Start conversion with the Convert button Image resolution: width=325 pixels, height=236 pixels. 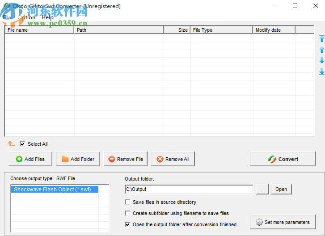click(x=283, y=159)
